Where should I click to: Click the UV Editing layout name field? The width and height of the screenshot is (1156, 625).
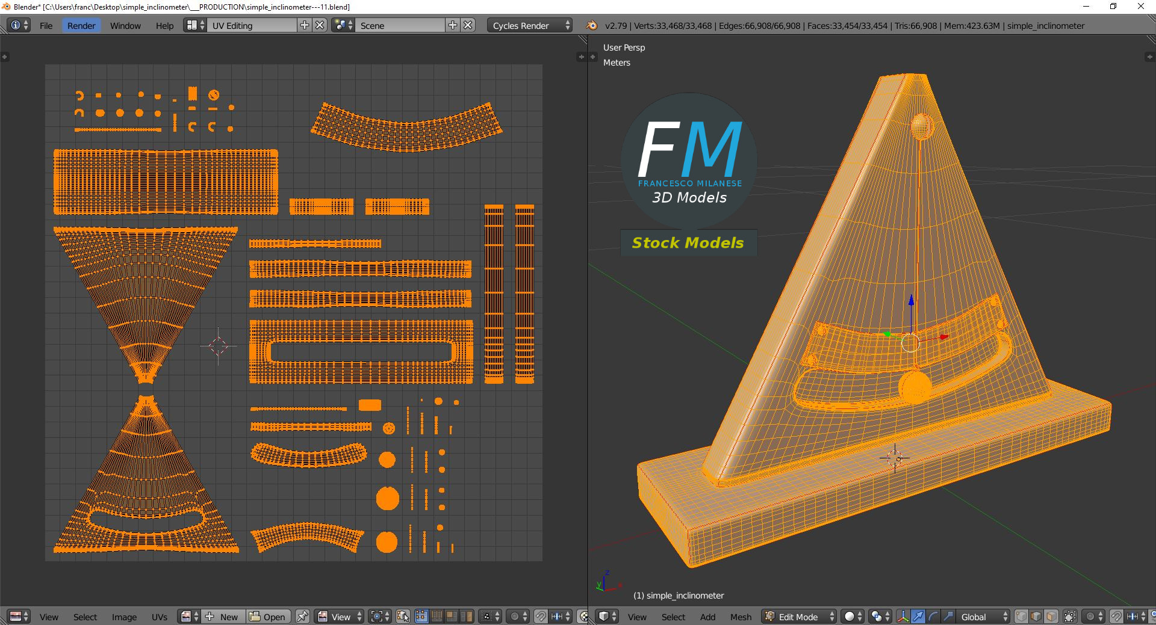(252, 25)
